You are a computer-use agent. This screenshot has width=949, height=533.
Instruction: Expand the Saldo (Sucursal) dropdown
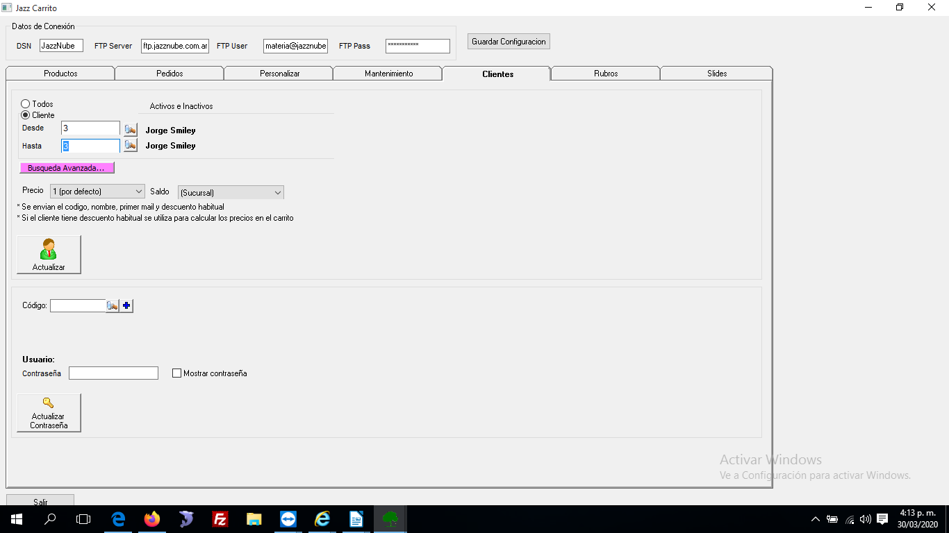pos(231,192)
